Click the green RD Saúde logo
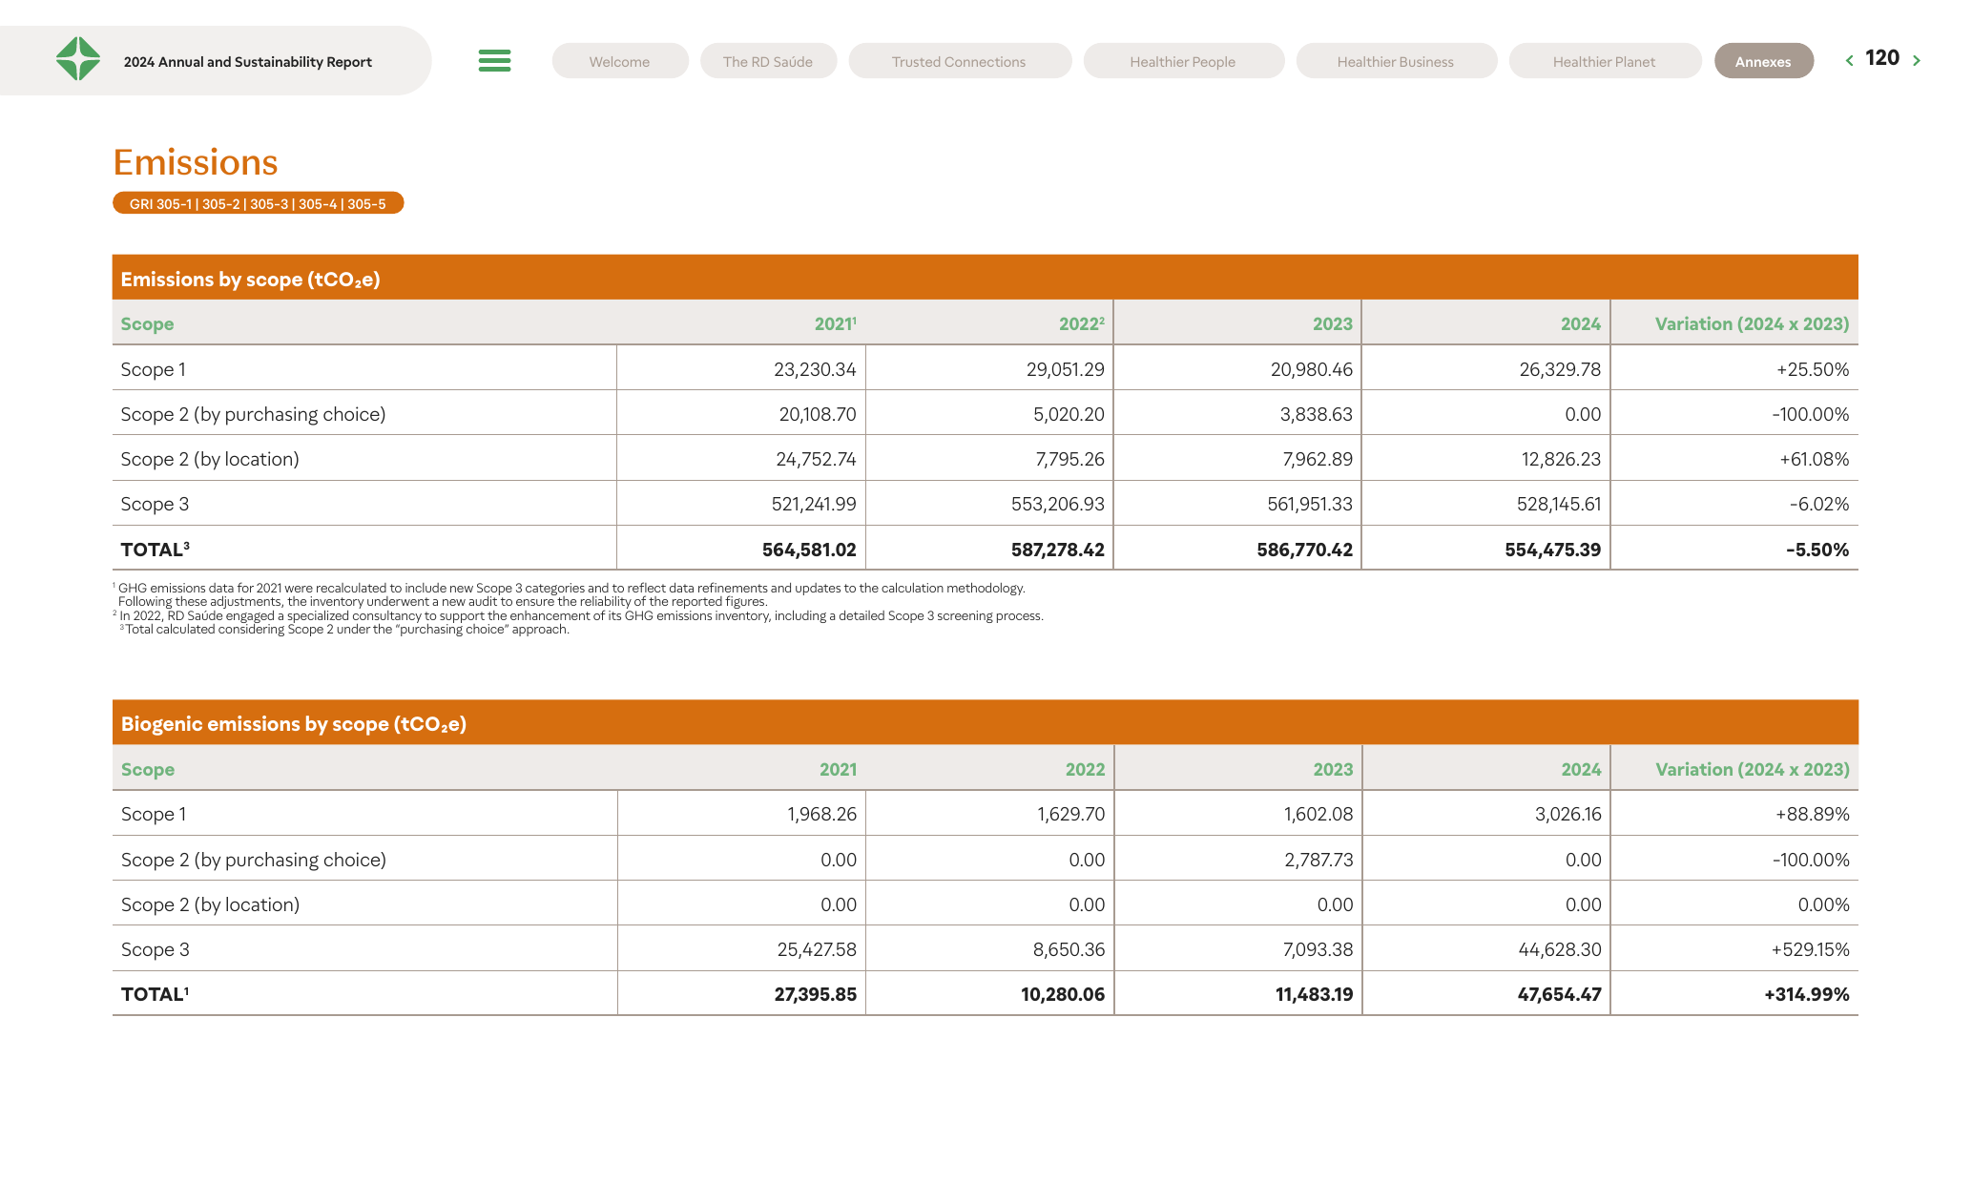 point(78,59)
